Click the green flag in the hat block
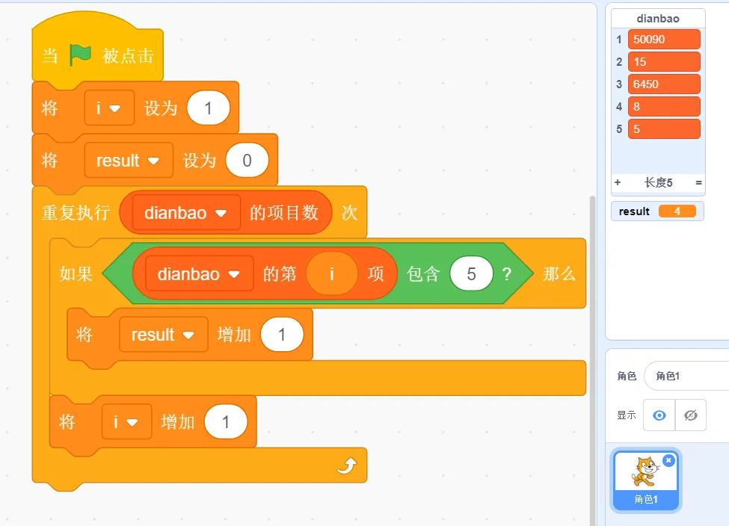729x526 pixels. click(80, 55)
